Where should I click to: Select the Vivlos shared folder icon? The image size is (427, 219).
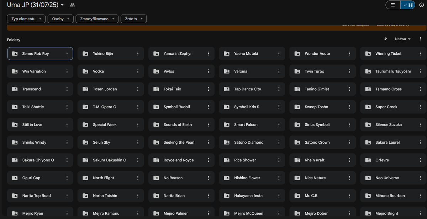[x=156, y=71]
